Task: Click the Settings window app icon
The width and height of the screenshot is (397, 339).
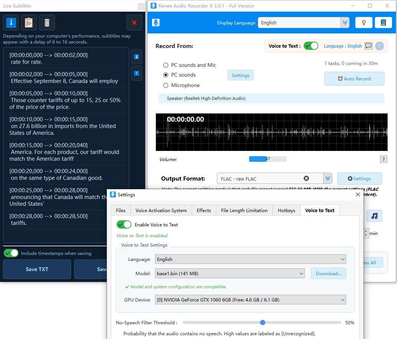Action: [x=113, y=194]
